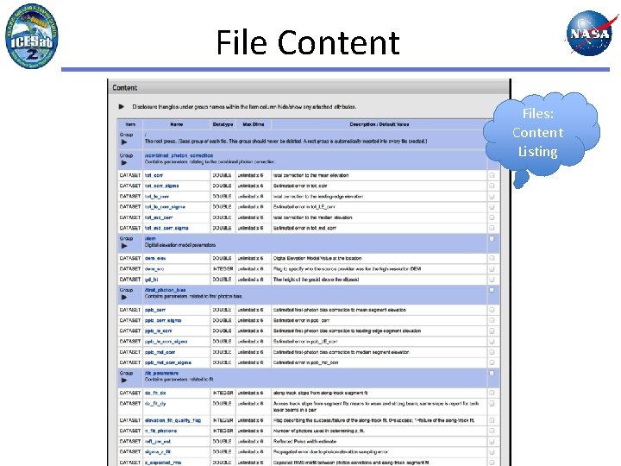Open the gd_ht dataset link
The height and width of the screenshot is (466, 621).
click(x=151, y=280)
